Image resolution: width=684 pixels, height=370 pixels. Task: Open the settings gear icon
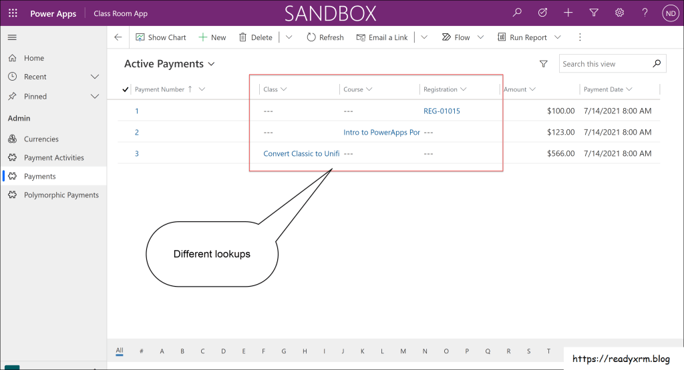click(x=619, y=13)
